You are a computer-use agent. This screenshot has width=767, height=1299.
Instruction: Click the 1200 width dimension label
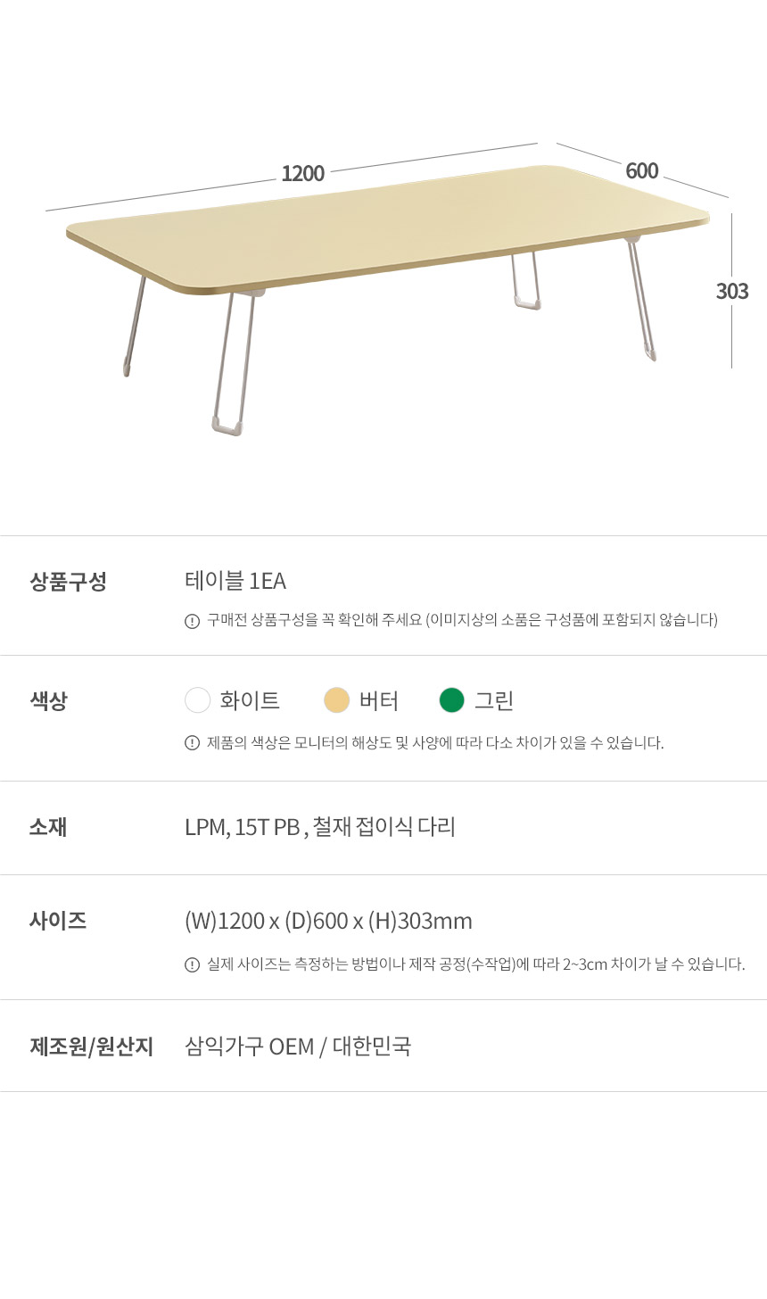pyautogui.click(x=303, y=174)
